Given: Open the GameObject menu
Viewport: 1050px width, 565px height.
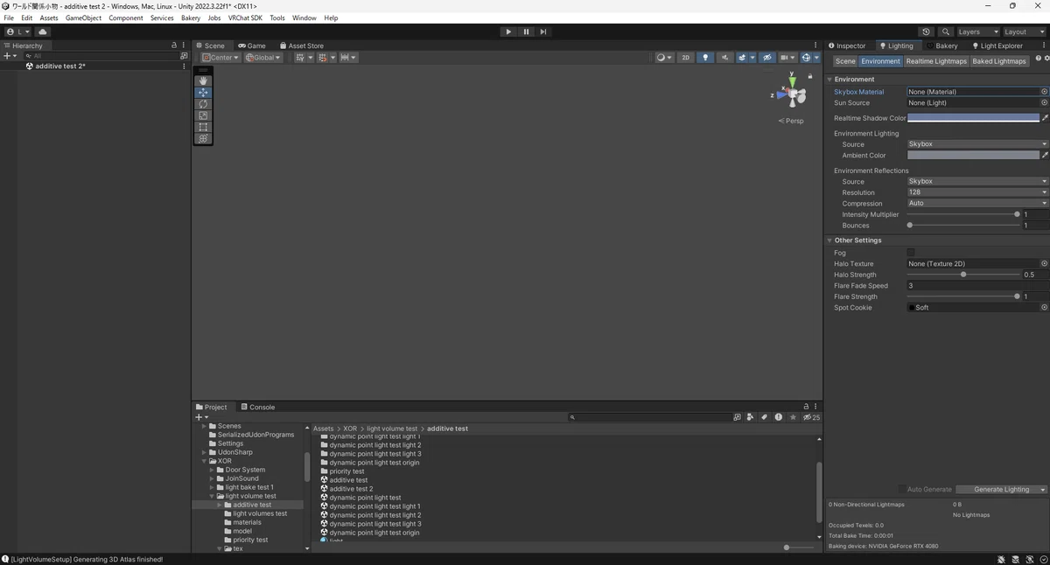Looking at the screenshot, I should (x=83, y=17).
